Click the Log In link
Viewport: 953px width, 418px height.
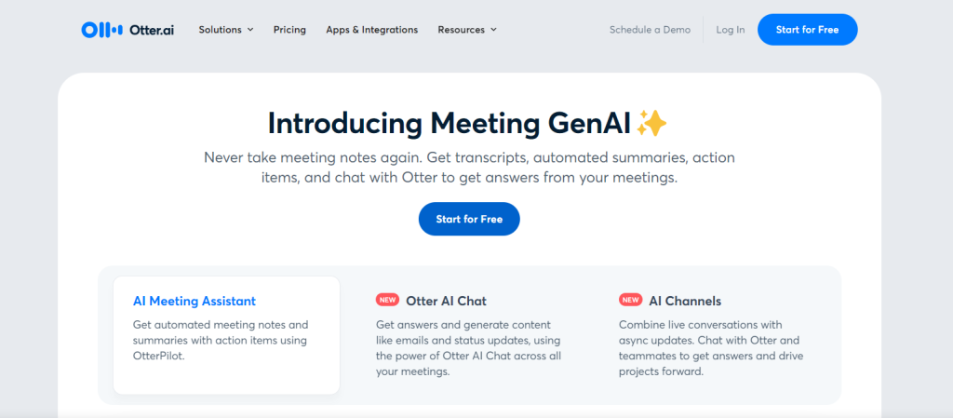(730, 30)
